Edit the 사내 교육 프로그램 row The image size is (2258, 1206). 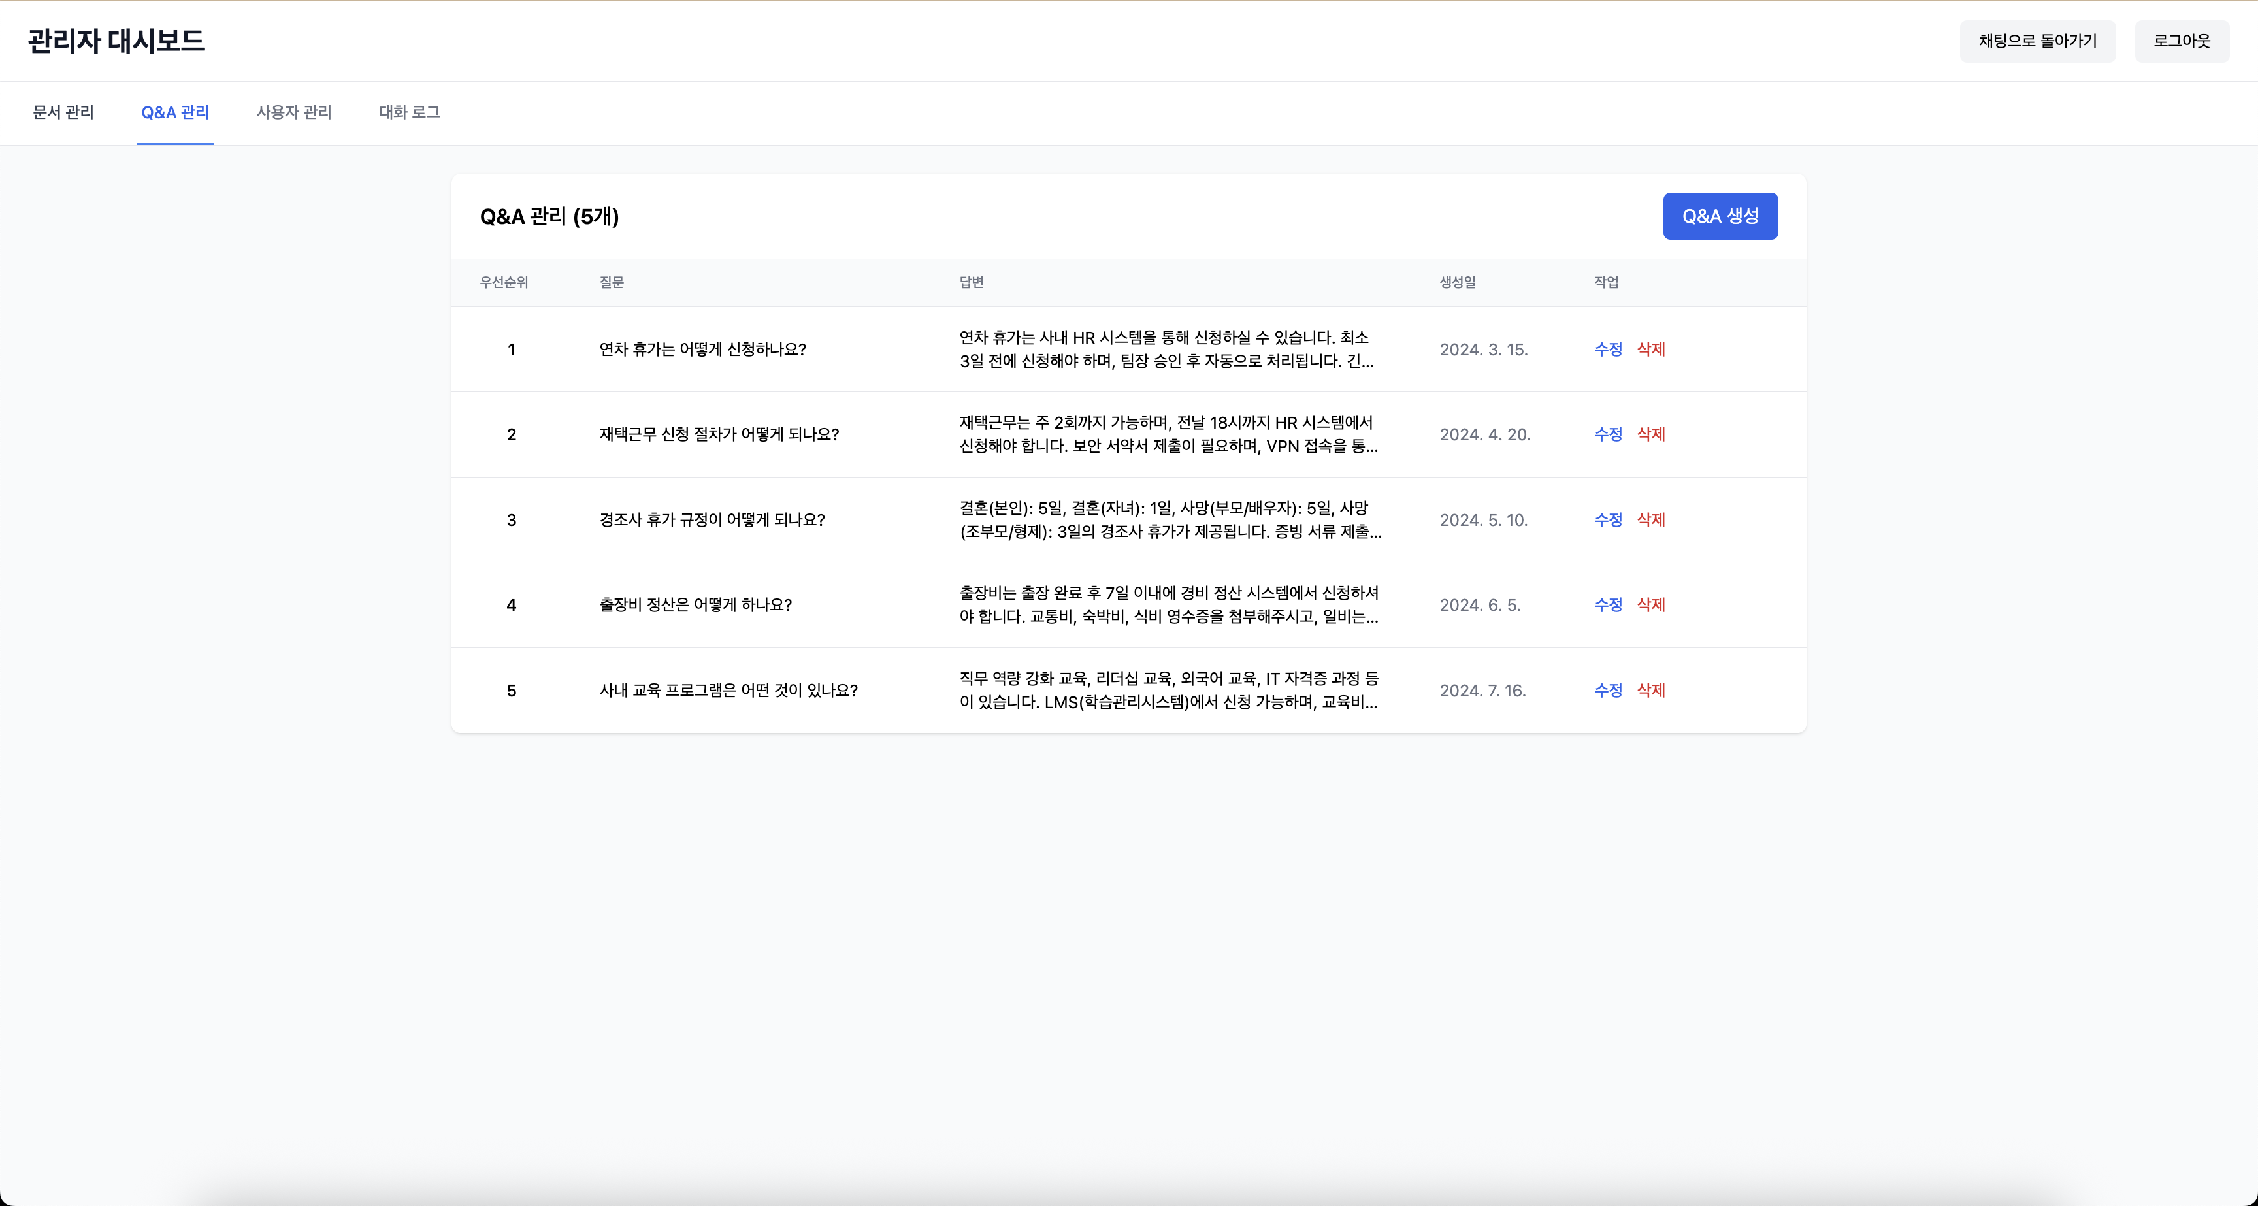coord(1608,691)
